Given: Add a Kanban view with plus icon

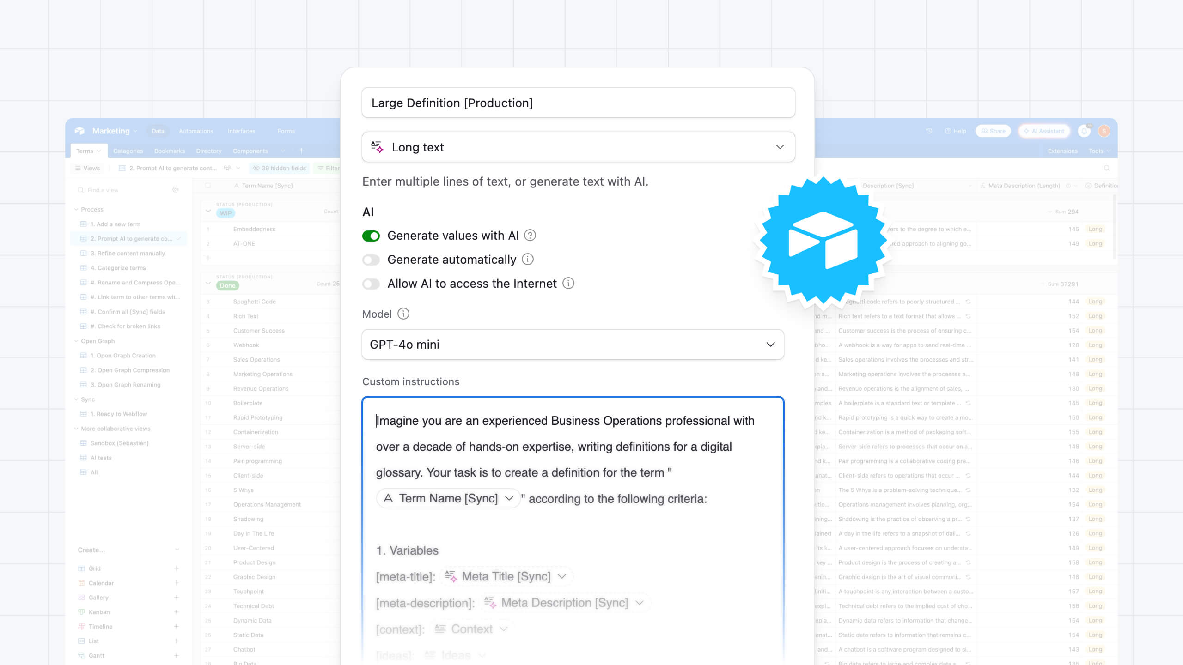Looking at the screenshot, I should [176, 612].
